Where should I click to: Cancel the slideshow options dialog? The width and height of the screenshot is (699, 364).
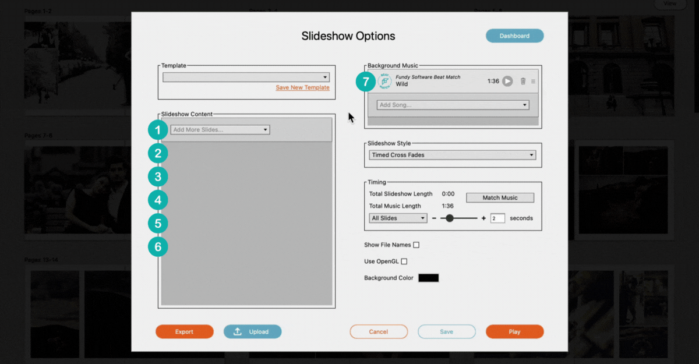[x=379, y=331]
